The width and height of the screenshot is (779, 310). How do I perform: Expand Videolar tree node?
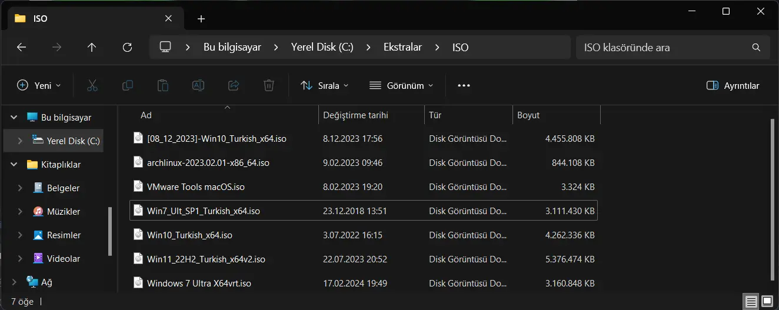pos(20,258)
